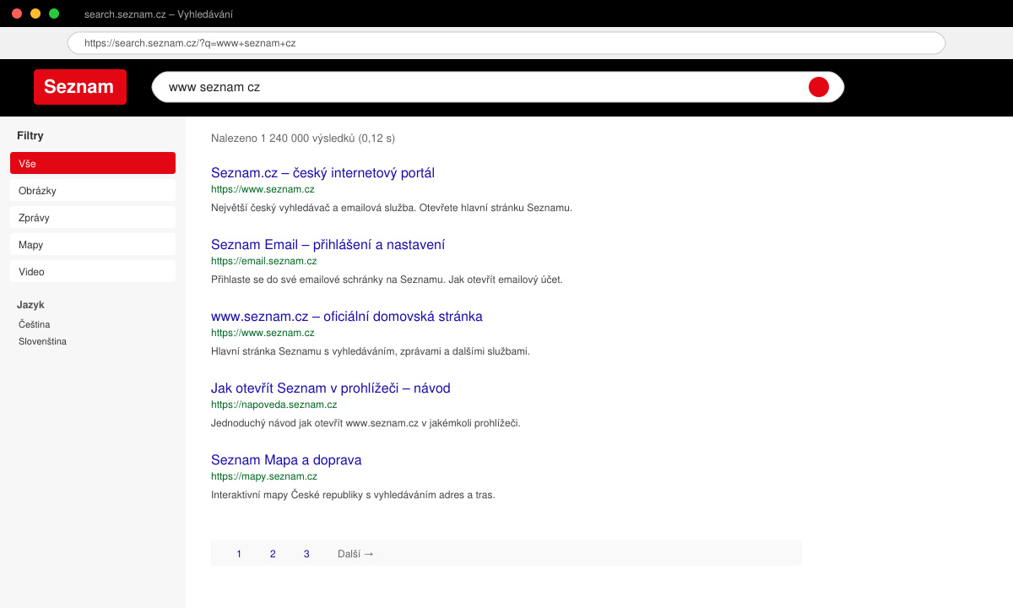Click the snippet "Hlavní stránka Seznamu s vyhledáváním"
The image size is (1013, 608).
pos(371,351)
